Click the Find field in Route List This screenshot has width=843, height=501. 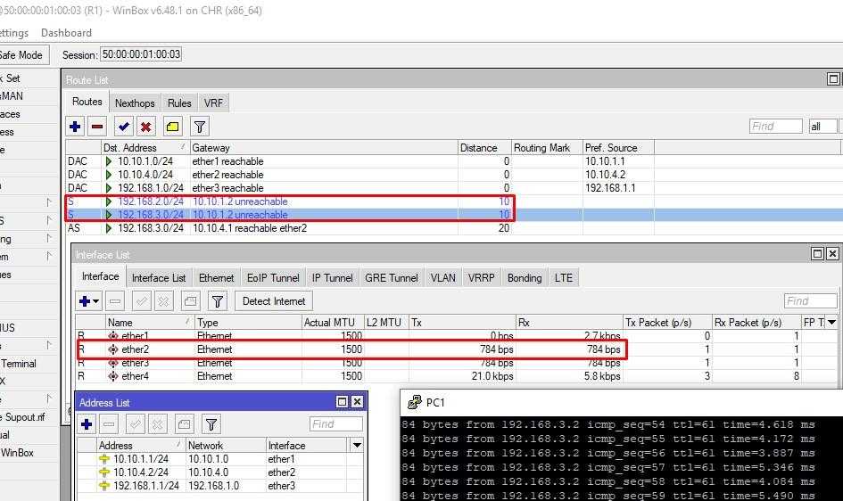(774, 127)
